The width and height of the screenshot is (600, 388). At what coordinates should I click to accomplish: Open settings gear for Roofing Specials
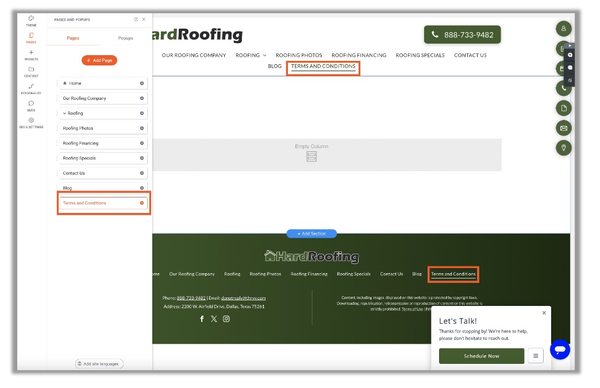141,158
